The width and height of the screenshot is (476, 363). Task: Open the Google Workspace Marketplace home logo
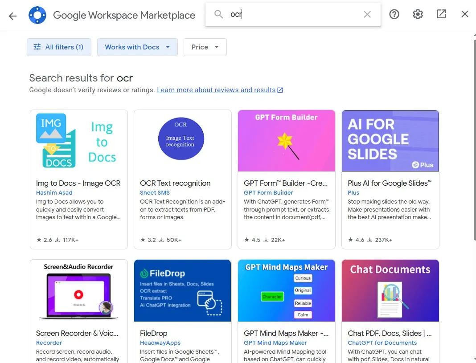[37, 15]
